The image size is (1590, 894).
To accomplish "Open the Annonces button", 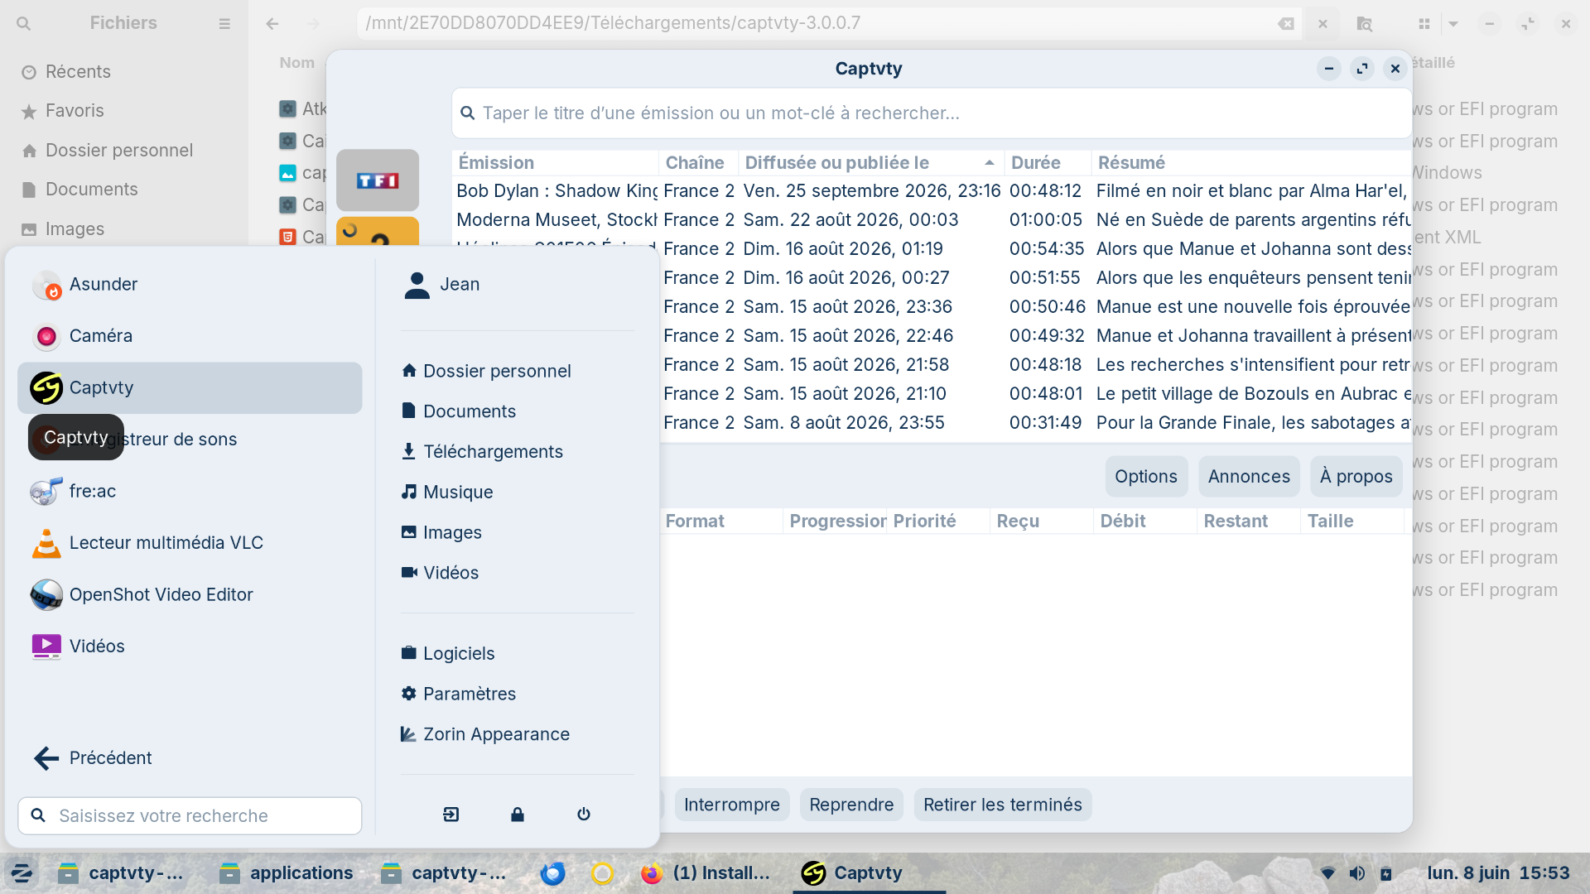I will (x=1249, y=477).
